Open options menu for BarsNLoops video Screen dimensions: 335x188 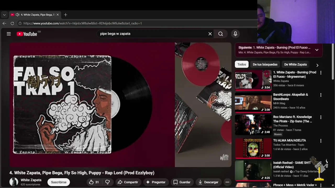pos(321,95)
